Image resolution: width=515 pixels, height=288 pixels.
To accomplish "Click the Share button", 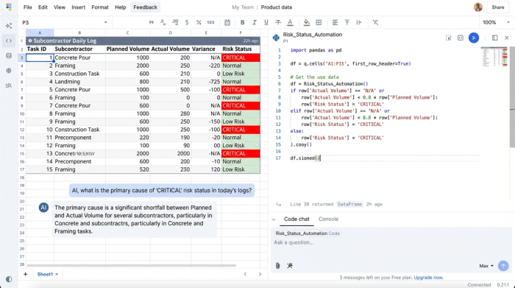I will [497, 7].
